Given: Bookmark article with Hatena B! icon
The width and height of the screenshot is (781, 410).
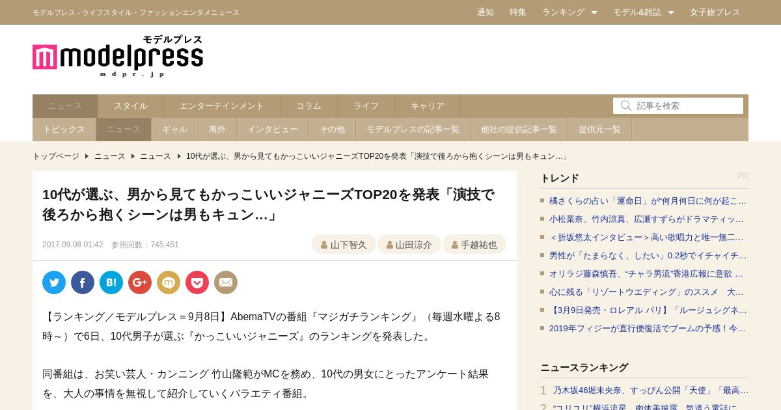Looking at the screenshot, I should pyautogui.click(x=111, y=282).
